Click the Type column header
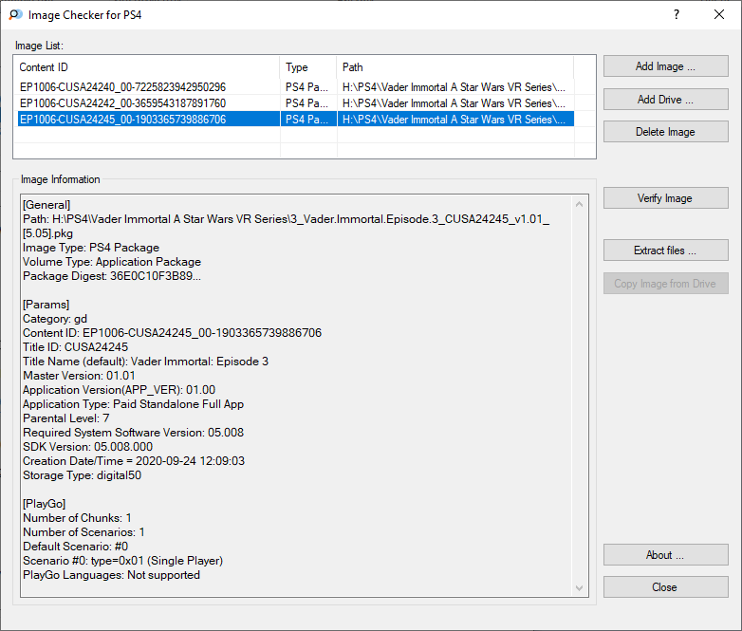 [x=308, y=67]
